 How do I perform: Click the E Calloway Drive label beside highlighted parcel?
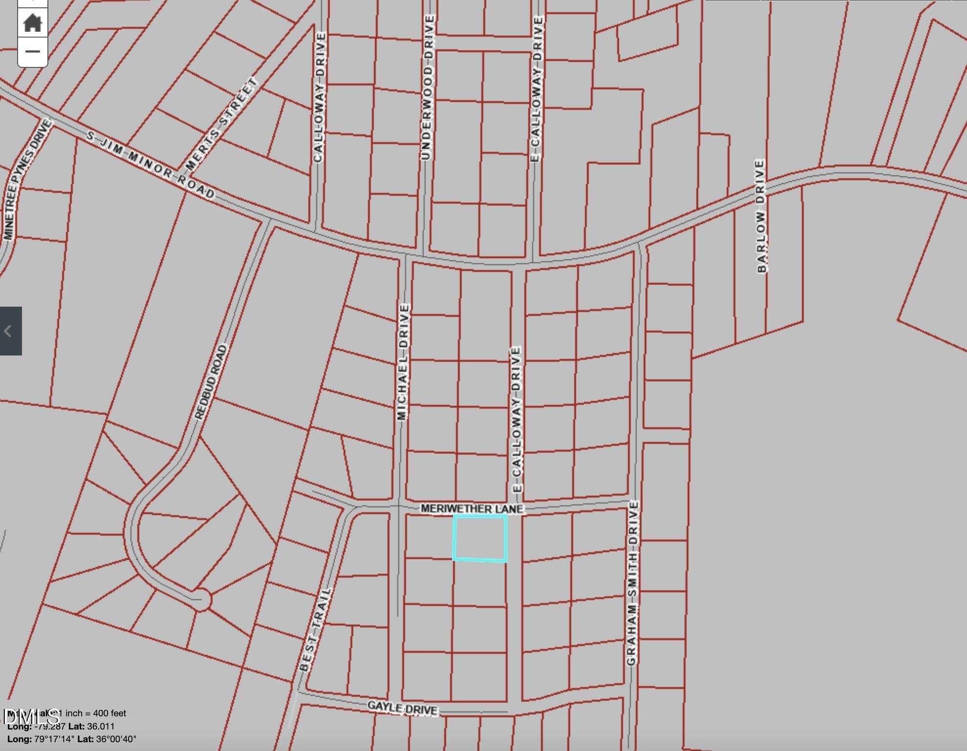[x=517, y=419]
